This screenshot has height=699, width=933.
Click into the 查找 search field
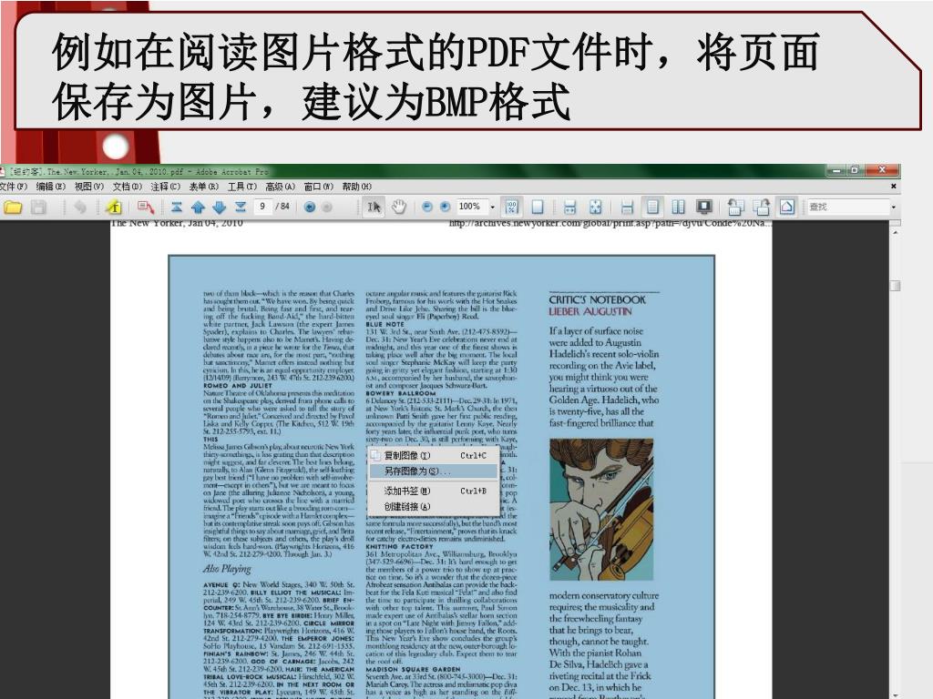tap(848, 207)
